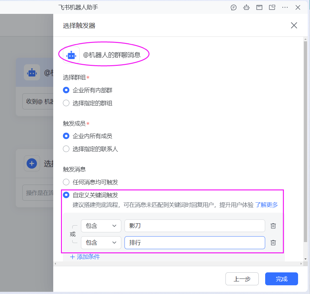Image resolution: width=310 pixels, height=294 pixels.
Task: Click the pop-out window icon in title bar
Action: point(272,7)
